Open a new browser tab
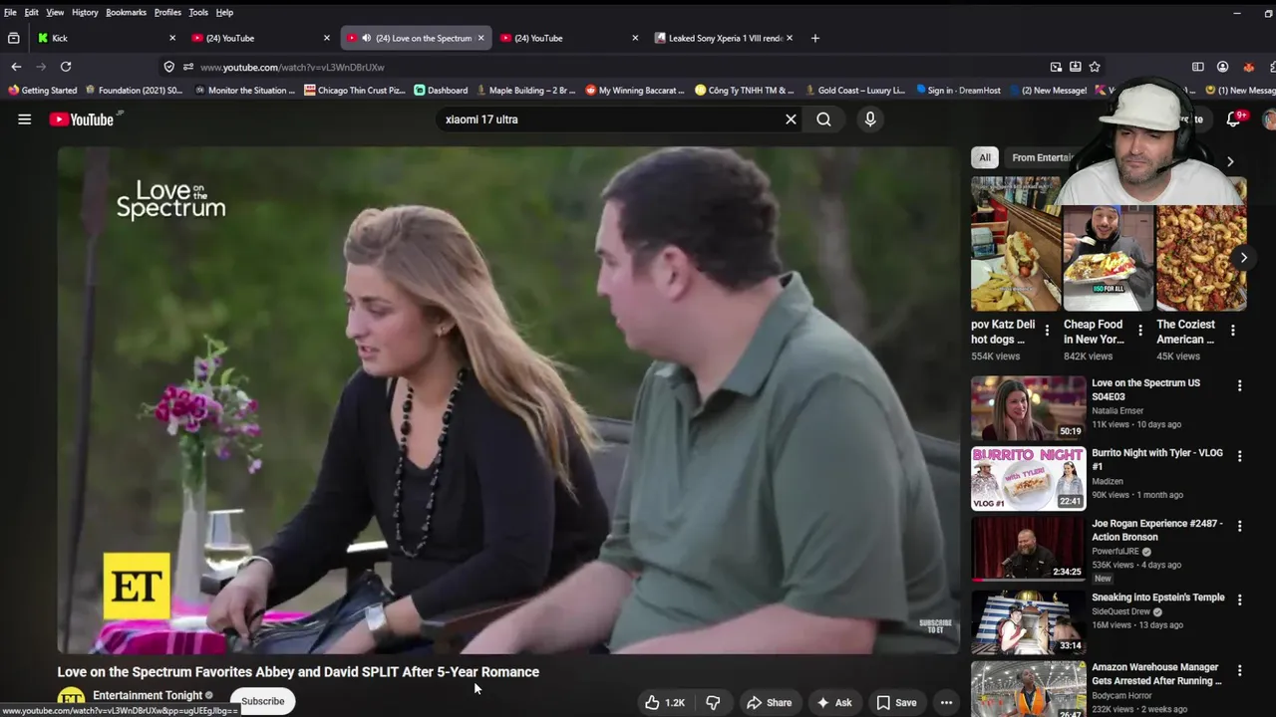Image resolution: width=1276 pixels, height=717 pixels. point(814,38)
